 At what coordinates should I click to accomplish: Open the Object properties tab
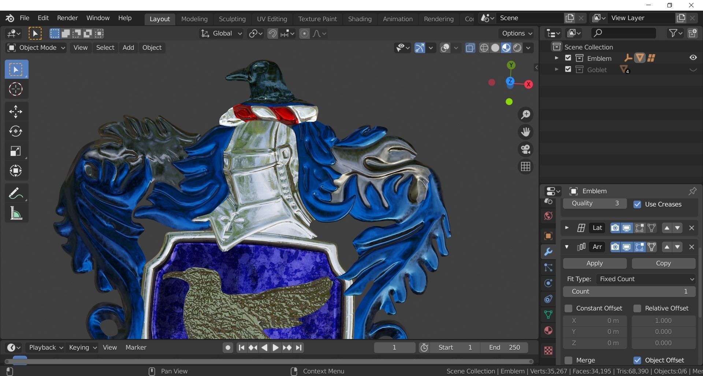(548, 236)
